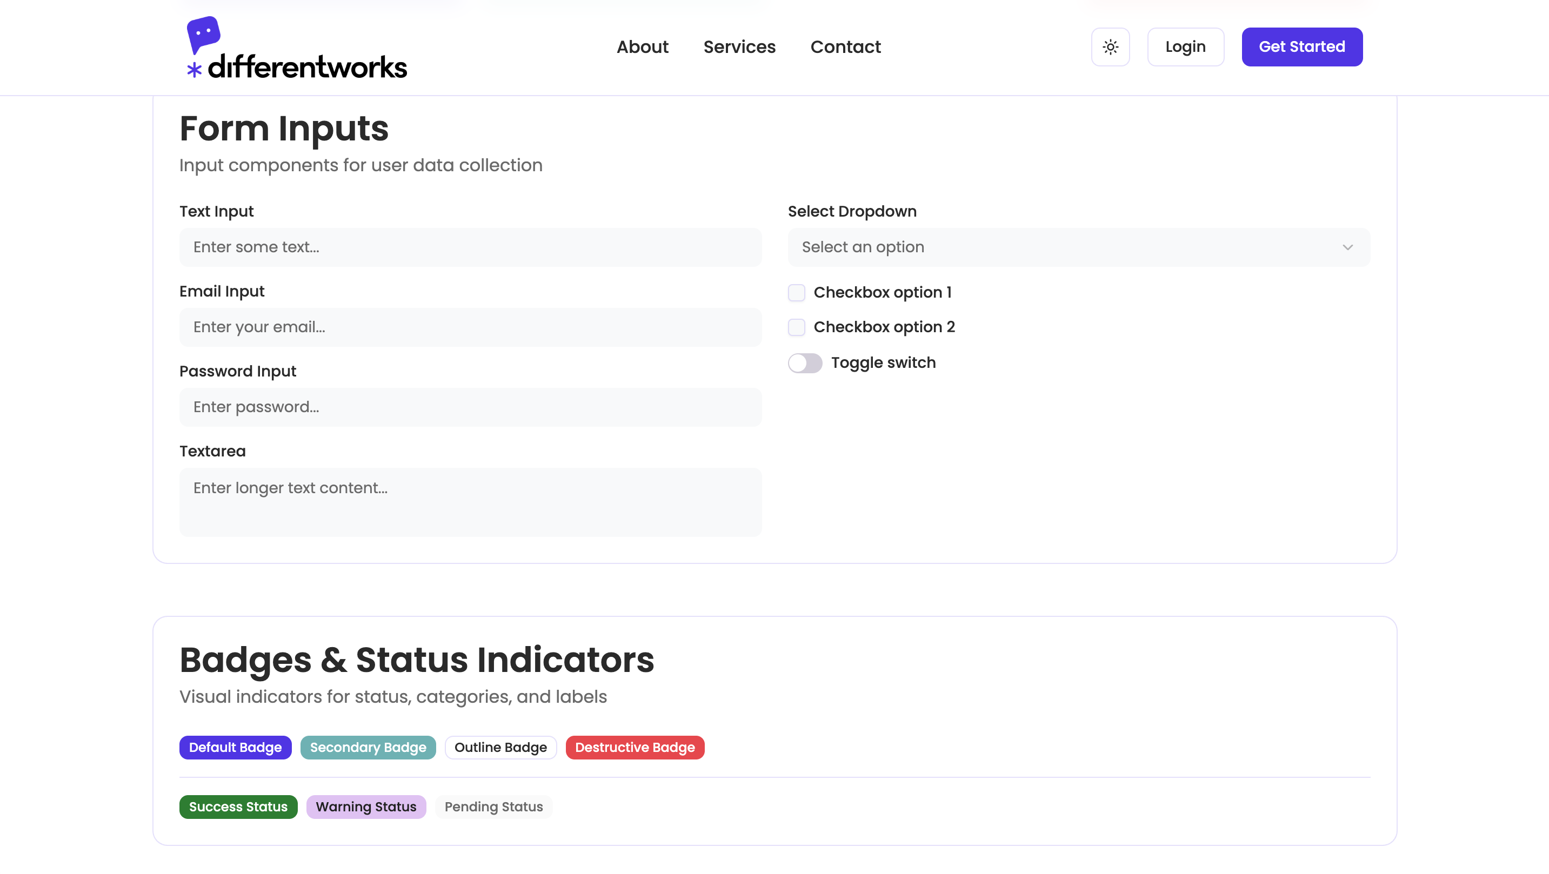The width and height of the screenshot is (1549, 874).
Task: Check Checkbox option 2
Action: (796, 327)
